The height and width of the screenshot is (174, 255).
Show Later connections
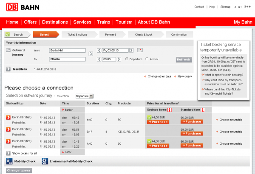(x=67, y=152)
